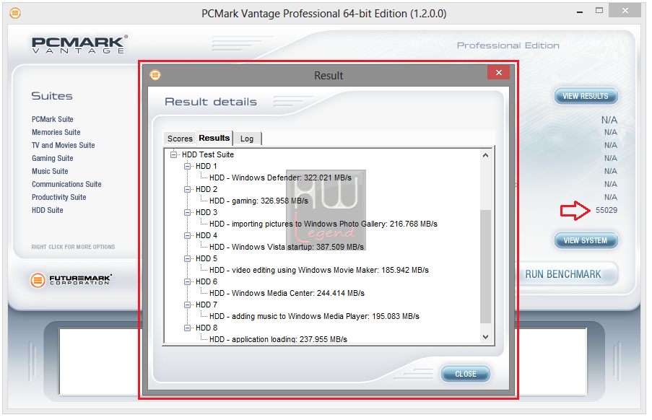The width and height of the screenshot is (652, 420).
Task: Click the 'HDD 8' node label
Action: coord(207,328)
